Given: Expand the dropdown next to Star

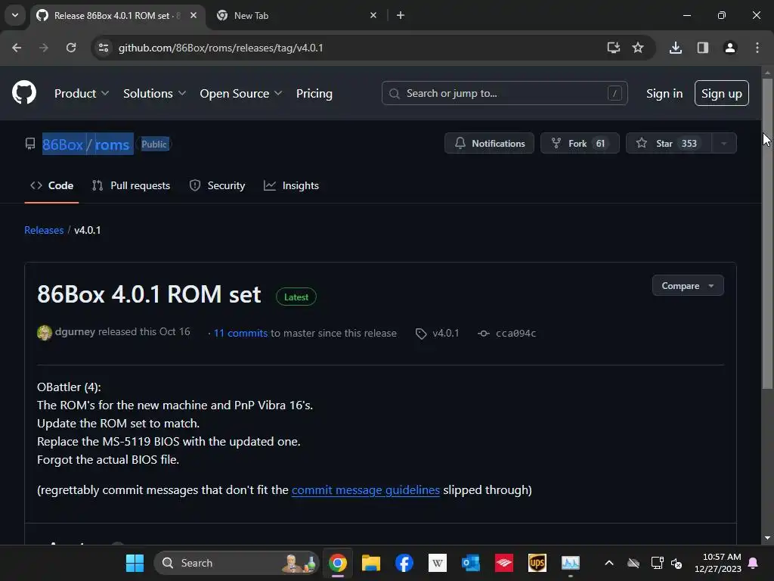Looking at the screenshot, I should pyautogui.click(x=723, y=143).
